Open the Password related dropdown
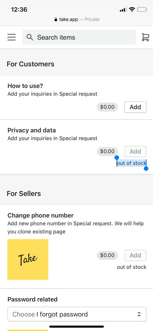Screen dimensions: 153x331 77,314
